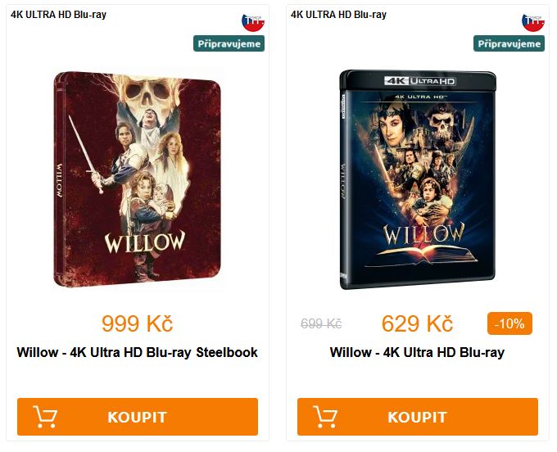Click 4K ULTRA HD Blu-ray label on Steelbook card

(x=58, y=15)
